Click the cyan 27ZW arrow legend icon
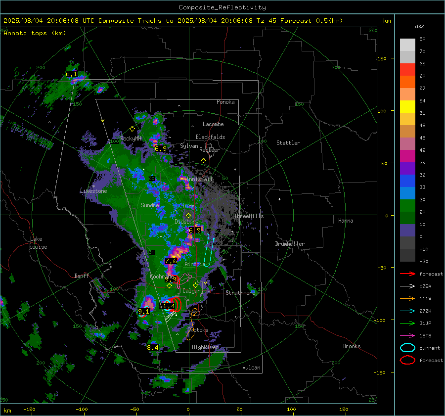This screenshot has height=416, width=445. [407, 311]
